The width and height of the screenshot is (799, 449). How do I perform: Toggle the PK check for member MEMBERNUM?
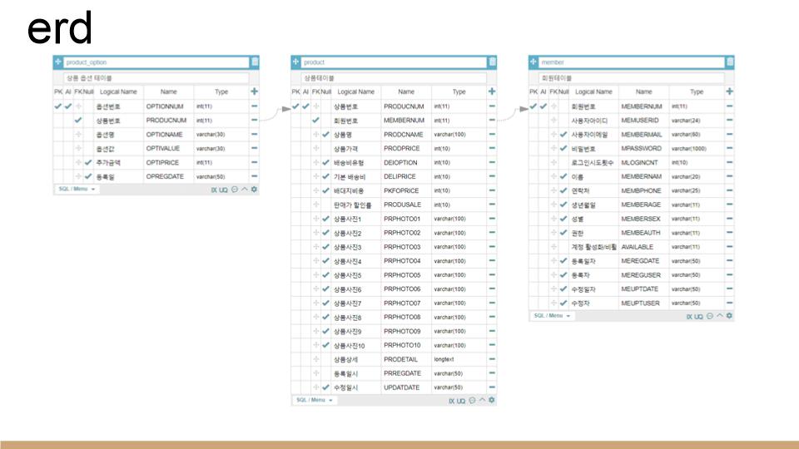coord(533,106)
